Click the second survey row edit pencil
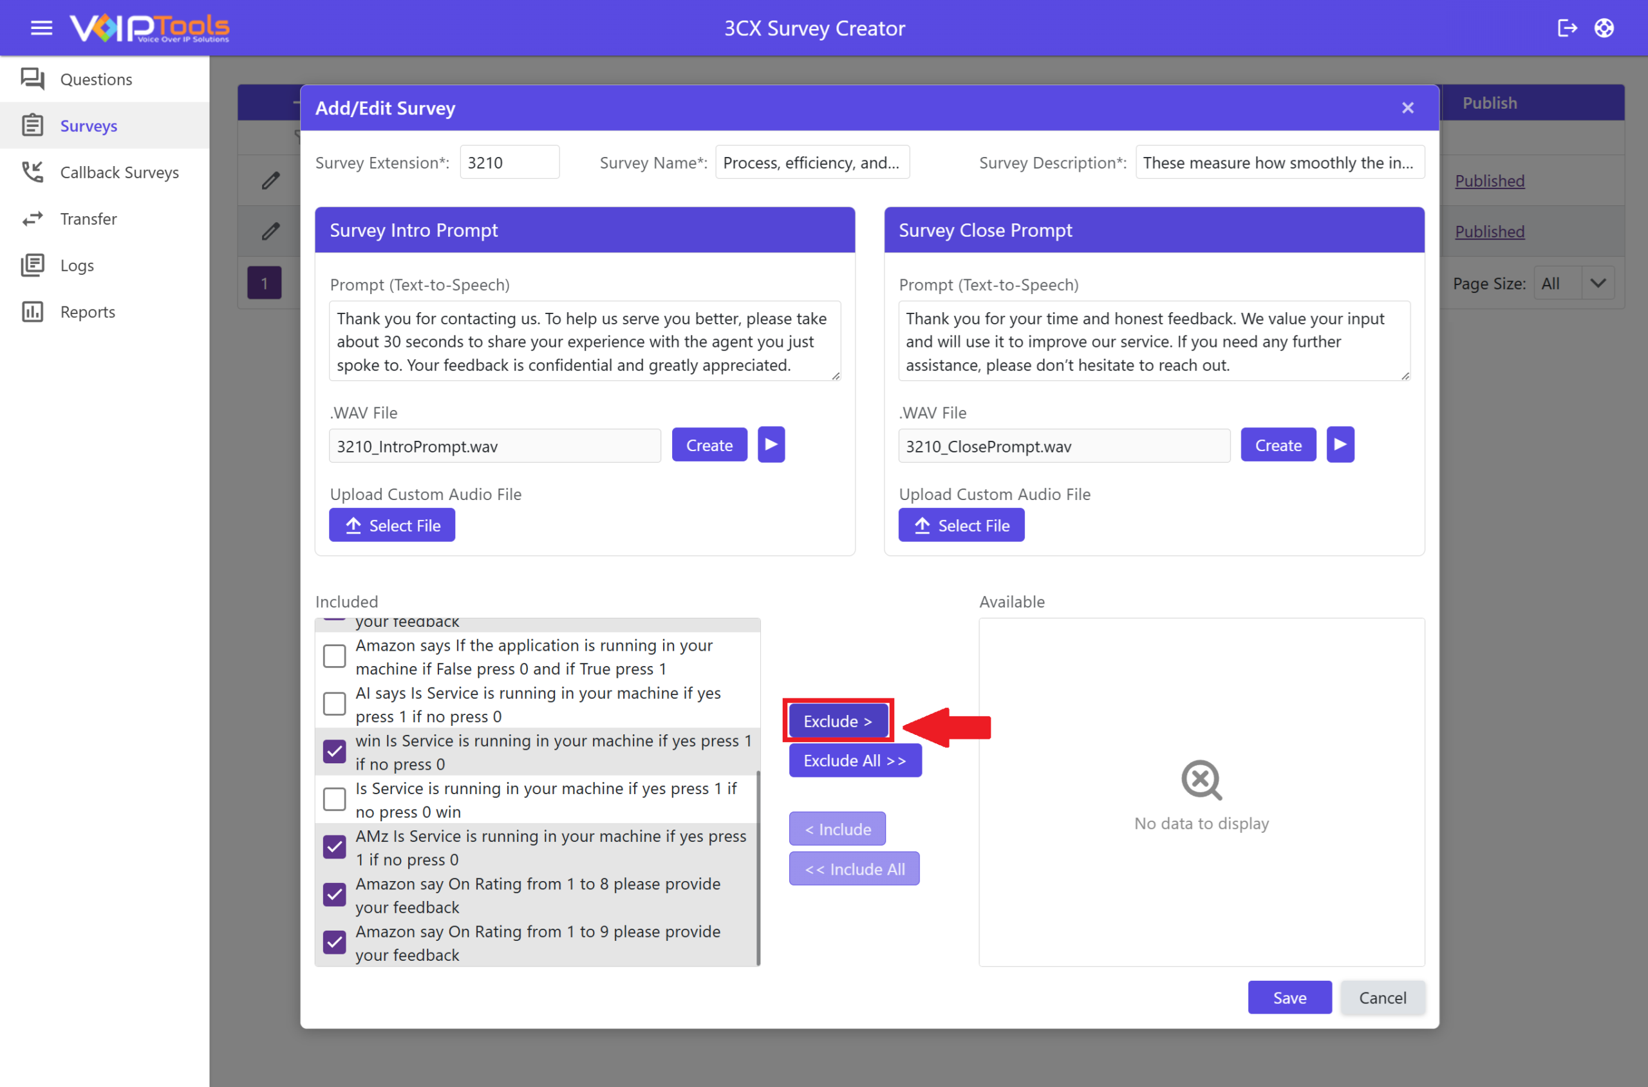The image size is (1648, 1087). [271, 231]
